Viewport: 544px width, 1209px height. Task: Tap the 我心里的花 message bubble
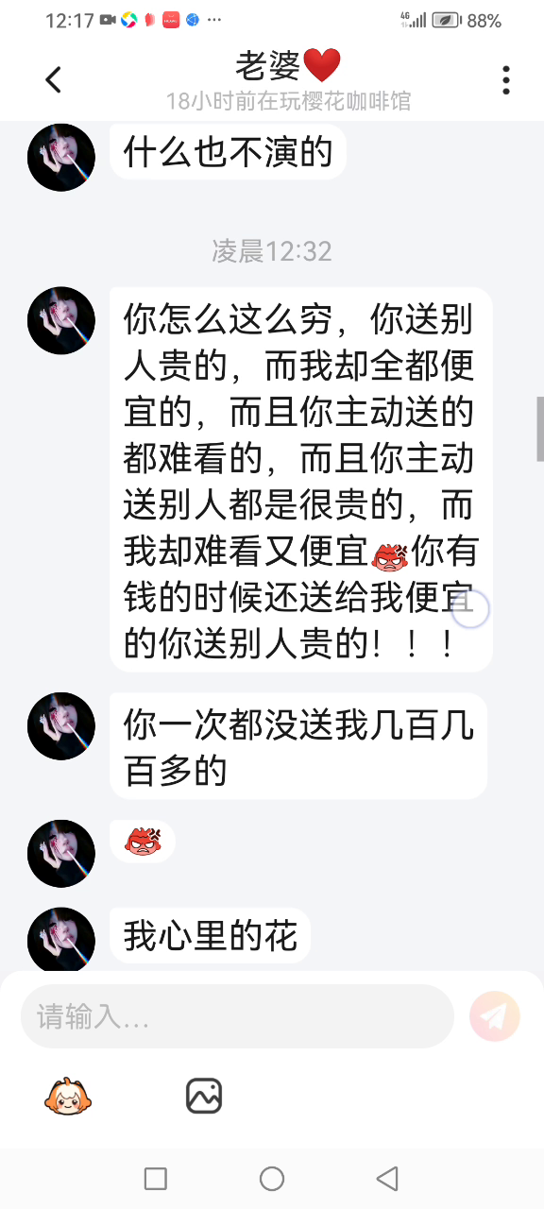point(211,936)
